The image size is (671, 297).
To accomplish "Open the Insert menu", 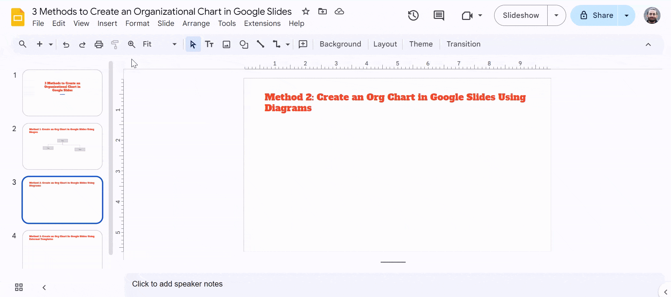I will pos(107,23).
